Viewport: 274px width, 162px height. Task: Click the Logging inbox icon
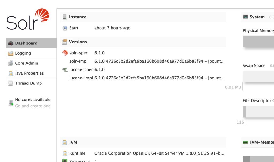pos(11,53)
